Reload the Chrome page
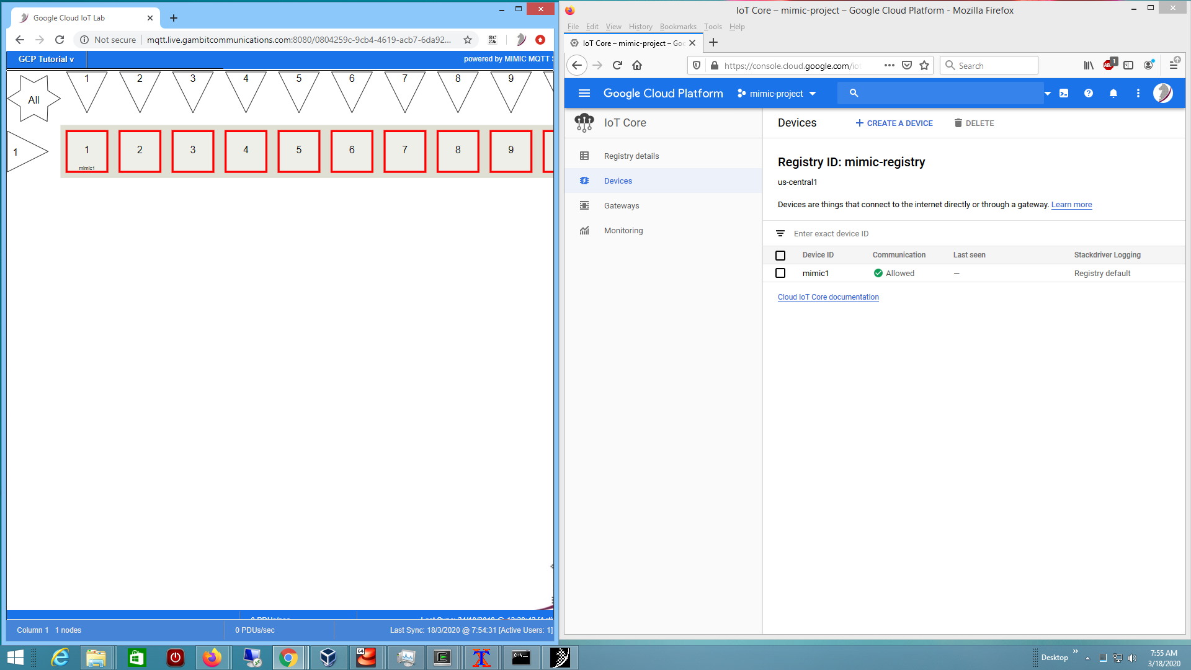1191x670 pixels. pos(60,40)
